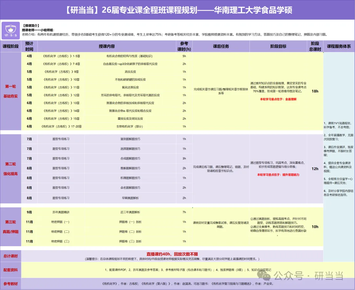Select the 第一轮 基础夯实 stage cell

click(11, 91)
